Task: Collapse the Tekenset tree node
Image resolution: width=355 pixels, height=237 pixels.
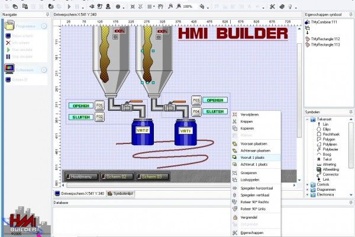Action: pyautogui.click(x=308, y=118)
